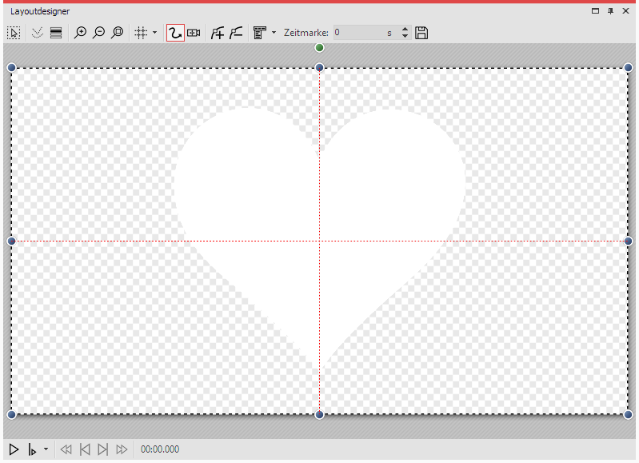The height and width of the screenshot is (463, 639).
Task: Select the camera pan tool icon
Action: pos(194,33)
